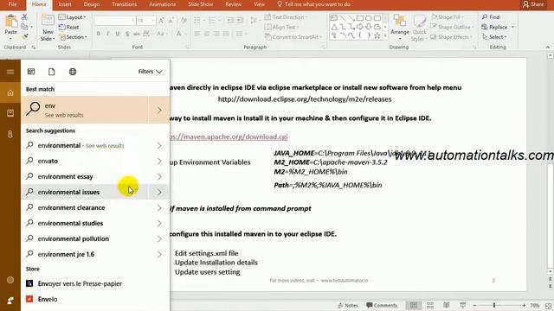Click Convert to SmartArt
554x311 pixels.
[x=293, y=36]
